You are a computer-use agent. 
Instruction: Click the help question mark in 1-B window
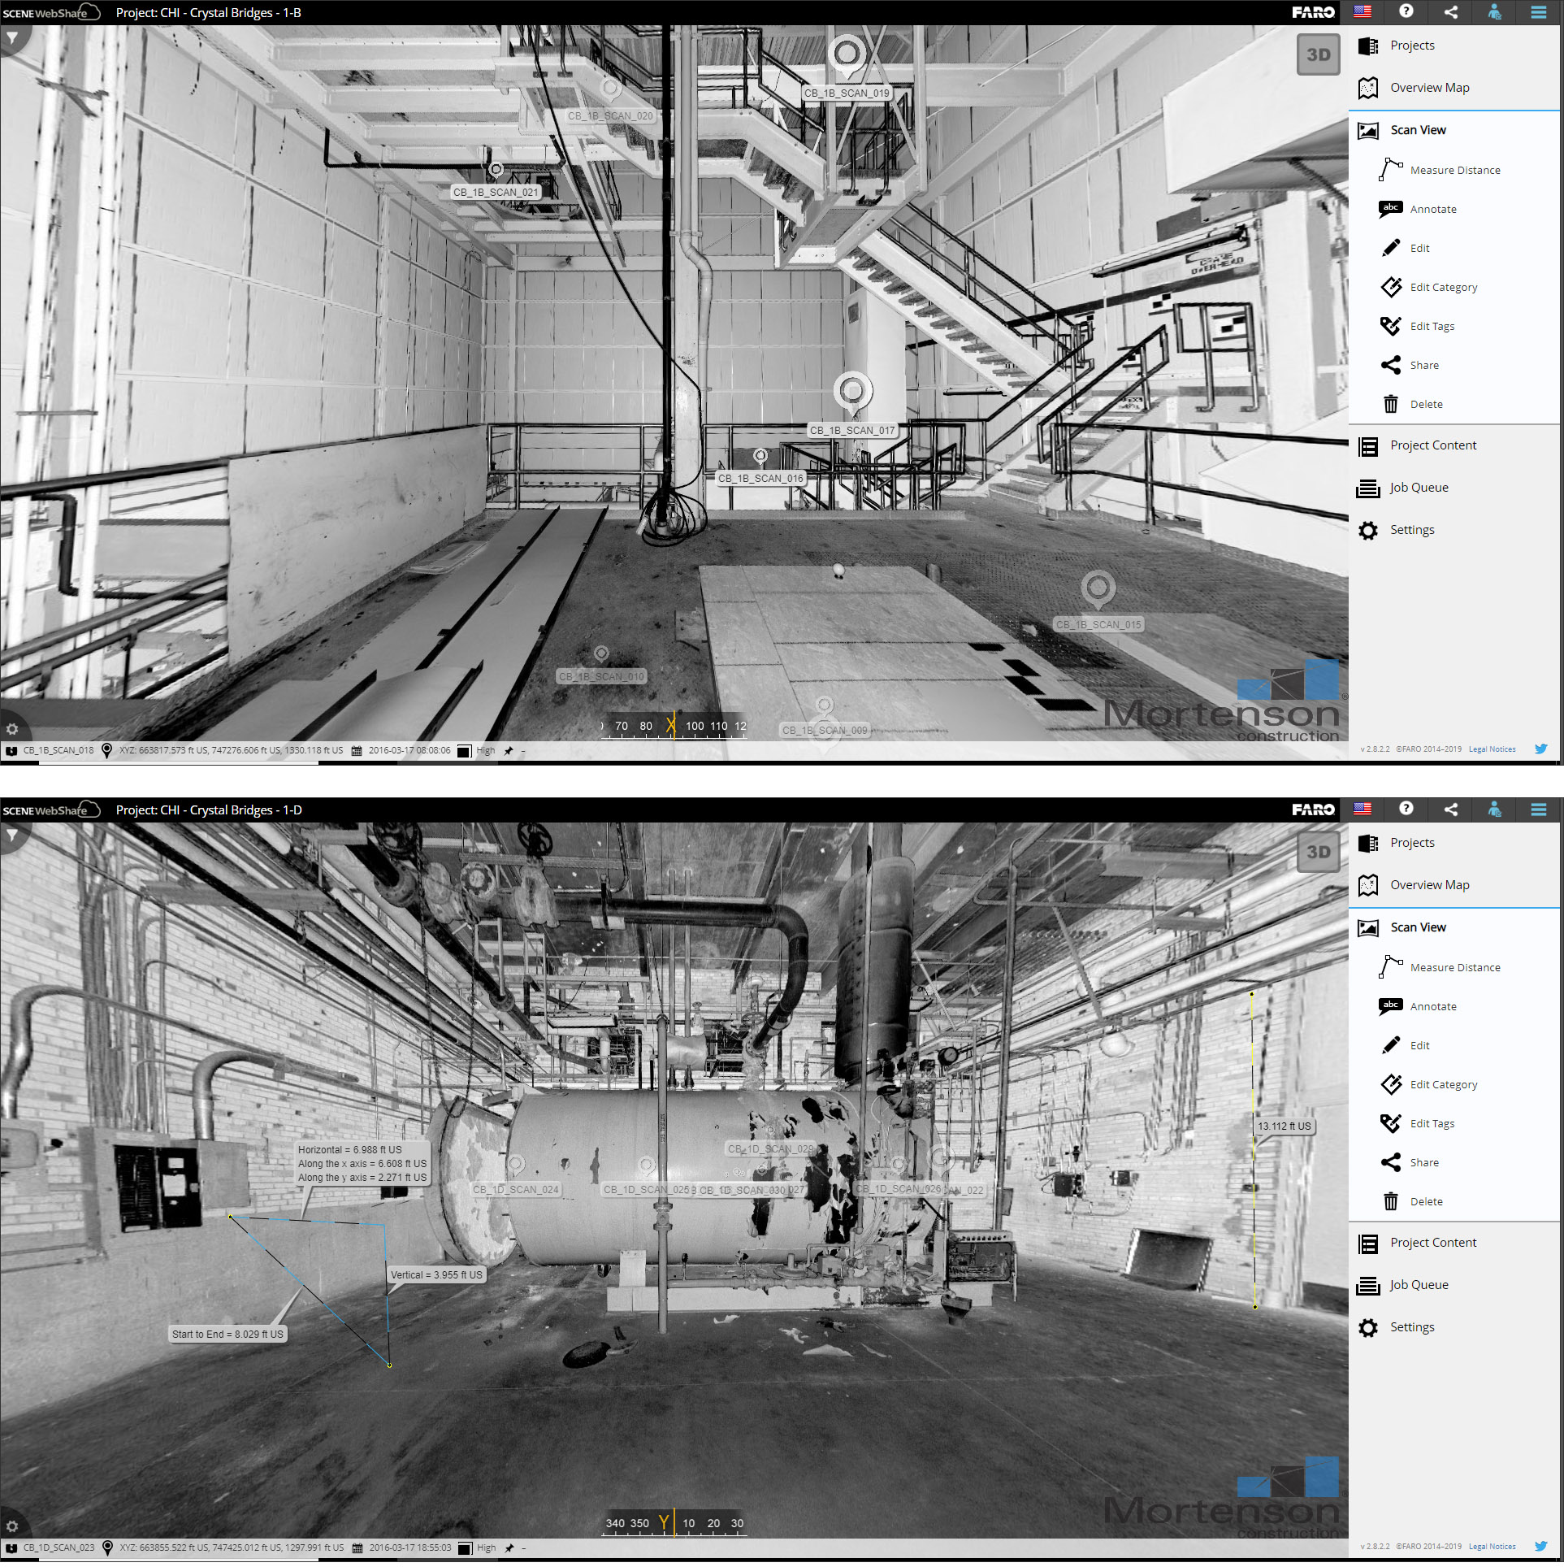pyautogui.click(x=1406, y=11)
